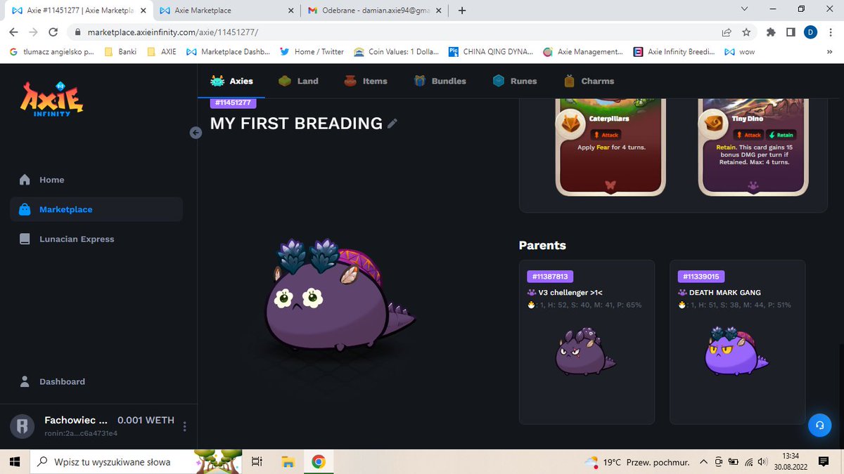Open the support chat headset button
844x474 pixels.
click(819, 425)
